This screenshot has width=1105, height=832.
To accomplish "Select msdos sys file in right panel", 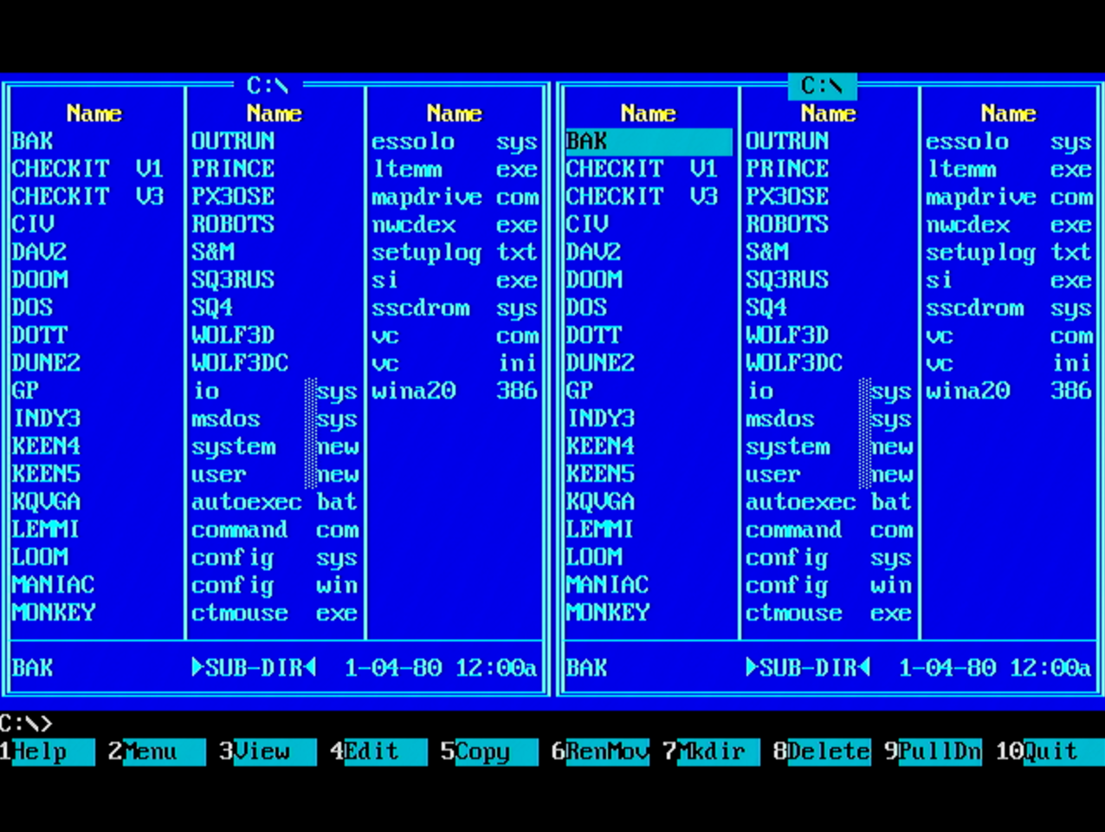I will pos(829,419).
